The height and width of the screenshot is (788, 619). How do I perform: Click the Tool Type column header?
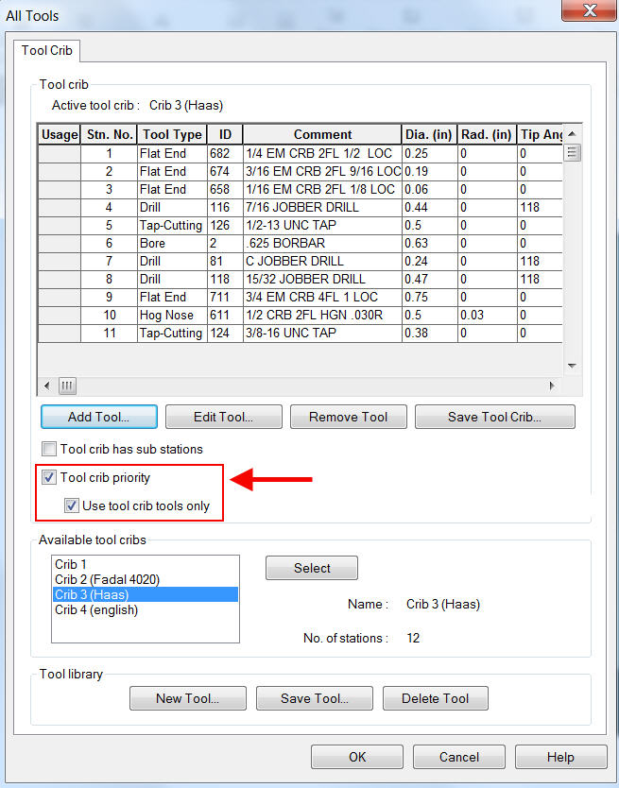click(x=173, y=134)
